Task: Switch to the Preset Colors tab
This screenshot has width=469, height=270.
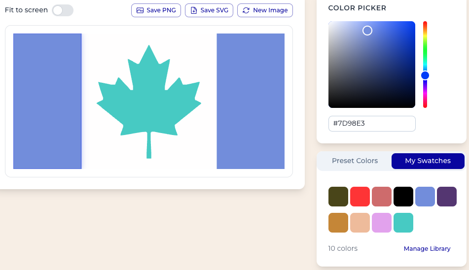Action: [355, 161]
